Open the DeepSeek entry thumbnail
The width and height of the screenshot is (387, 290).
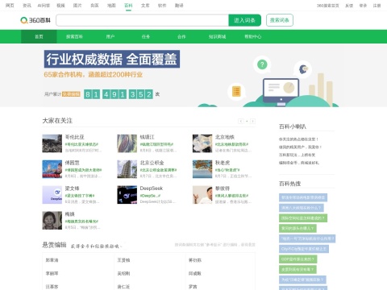(x=127, y=195)
